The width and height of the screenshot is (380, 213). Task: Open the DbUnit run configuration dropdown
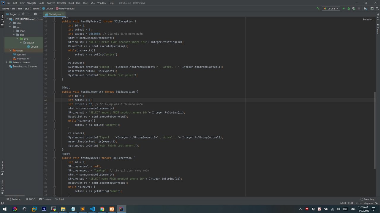331,9
